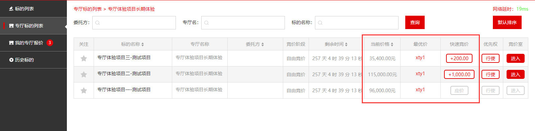
Task: Quick bid +200.00 on project three
Action: [459, 58]
